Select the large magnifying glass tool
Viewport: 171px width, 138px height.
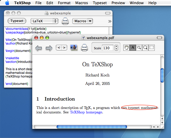[x=145, y=48]
